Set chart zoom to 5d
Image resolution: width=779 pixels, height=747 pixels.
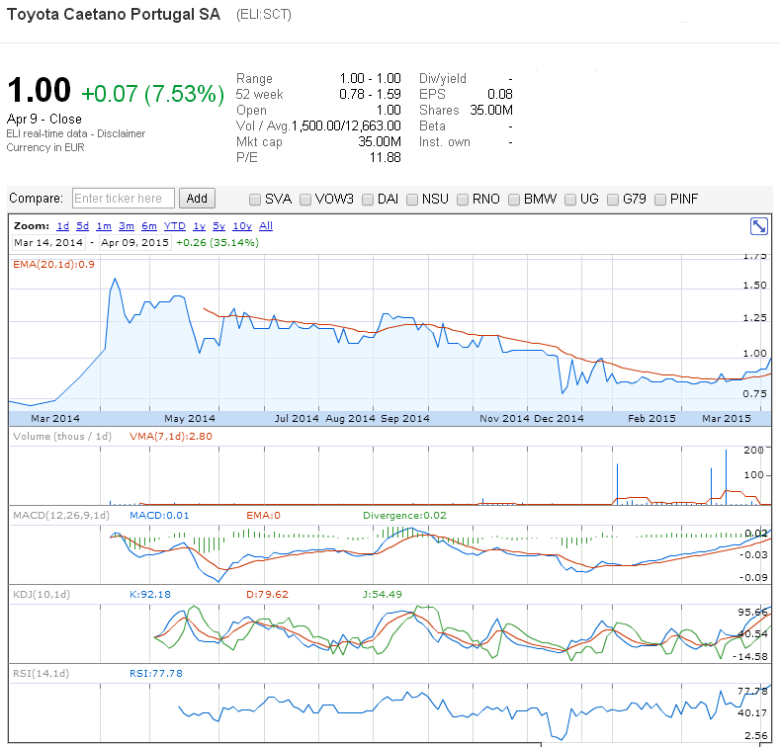82,226
